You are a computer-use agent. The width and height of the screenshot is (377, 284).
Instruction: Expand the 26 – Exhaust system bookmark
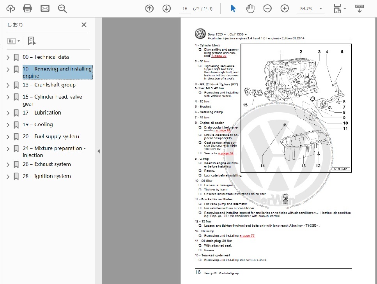click(8, 164)
